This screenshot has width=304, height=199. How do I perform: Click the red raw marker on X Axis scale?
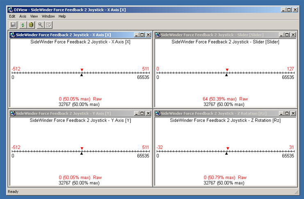[82, 70]
